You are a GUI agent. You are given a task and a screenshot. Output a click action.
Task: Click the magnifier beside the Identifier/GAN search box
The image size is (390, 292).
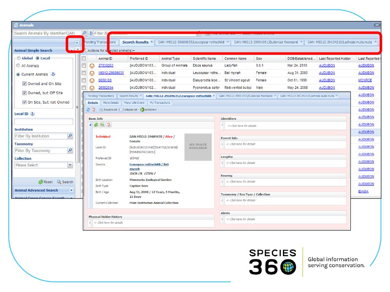[84, 33]
